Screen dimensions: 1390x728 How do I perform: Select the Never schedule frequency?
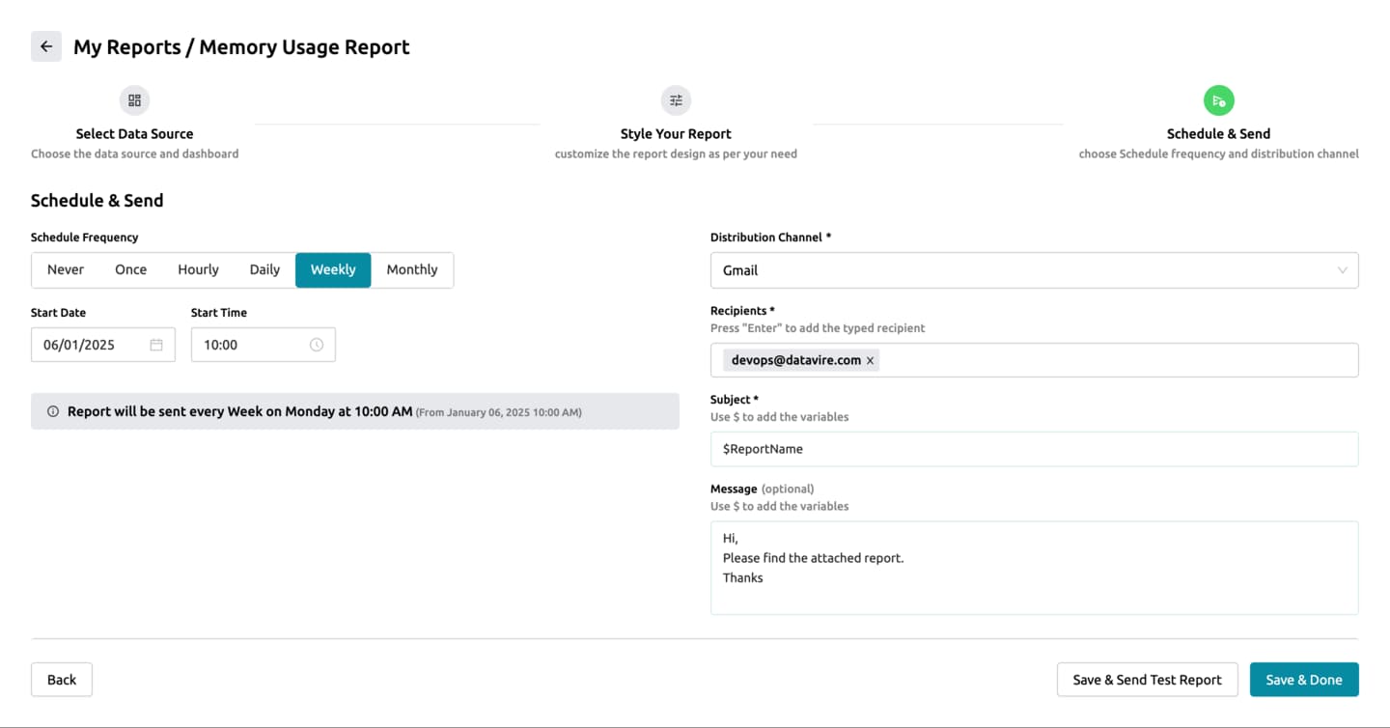pyautogui.click(x=65, y=269)
